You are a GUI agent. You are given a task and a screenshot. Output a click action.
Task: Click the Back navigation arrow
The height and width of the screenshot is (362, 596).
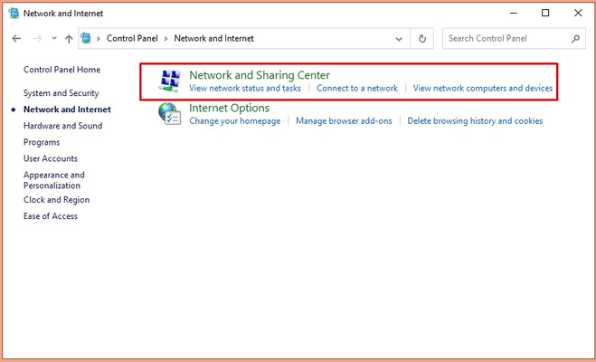pos(16,38)
